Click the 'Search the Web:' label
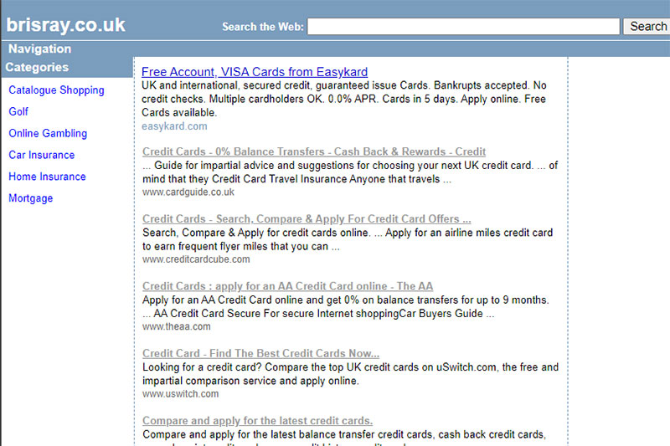 [x=263, y=27]
